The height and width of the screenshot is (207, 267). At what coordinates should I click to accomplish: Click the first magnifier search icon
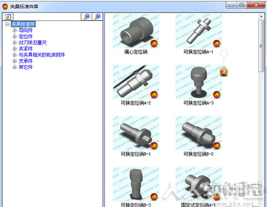(87, 17)
